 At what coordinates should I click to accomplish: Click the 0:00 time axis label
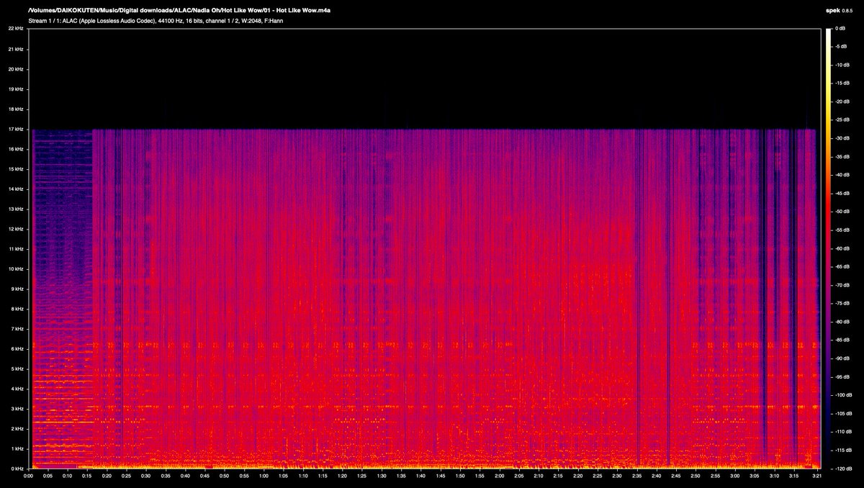pyautogui.click(x=28, y=476)
